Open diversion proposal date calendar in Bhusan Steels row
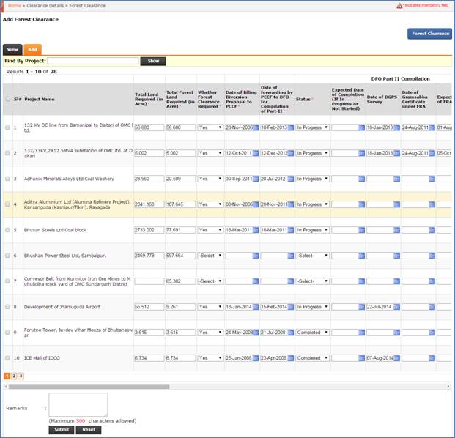455x438 pixels. click(256, 230)
